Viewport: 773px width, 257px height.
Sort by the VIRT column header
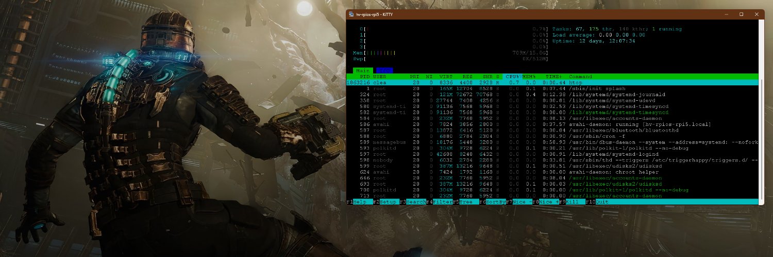(x=446, y=77)
